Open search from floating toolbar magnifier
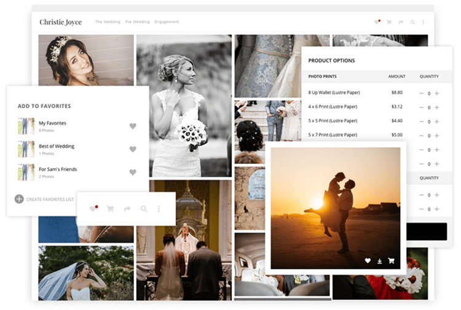The width and height of the screenshot is (461, 310). [x=144, y=209]
